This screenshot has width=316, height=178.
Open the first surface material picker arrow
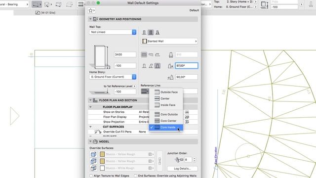pos(151,154)
